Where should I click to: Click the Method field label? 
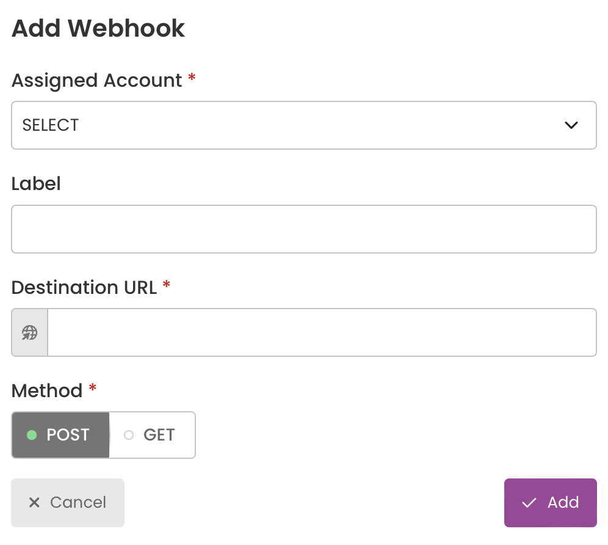click(47, 391)
